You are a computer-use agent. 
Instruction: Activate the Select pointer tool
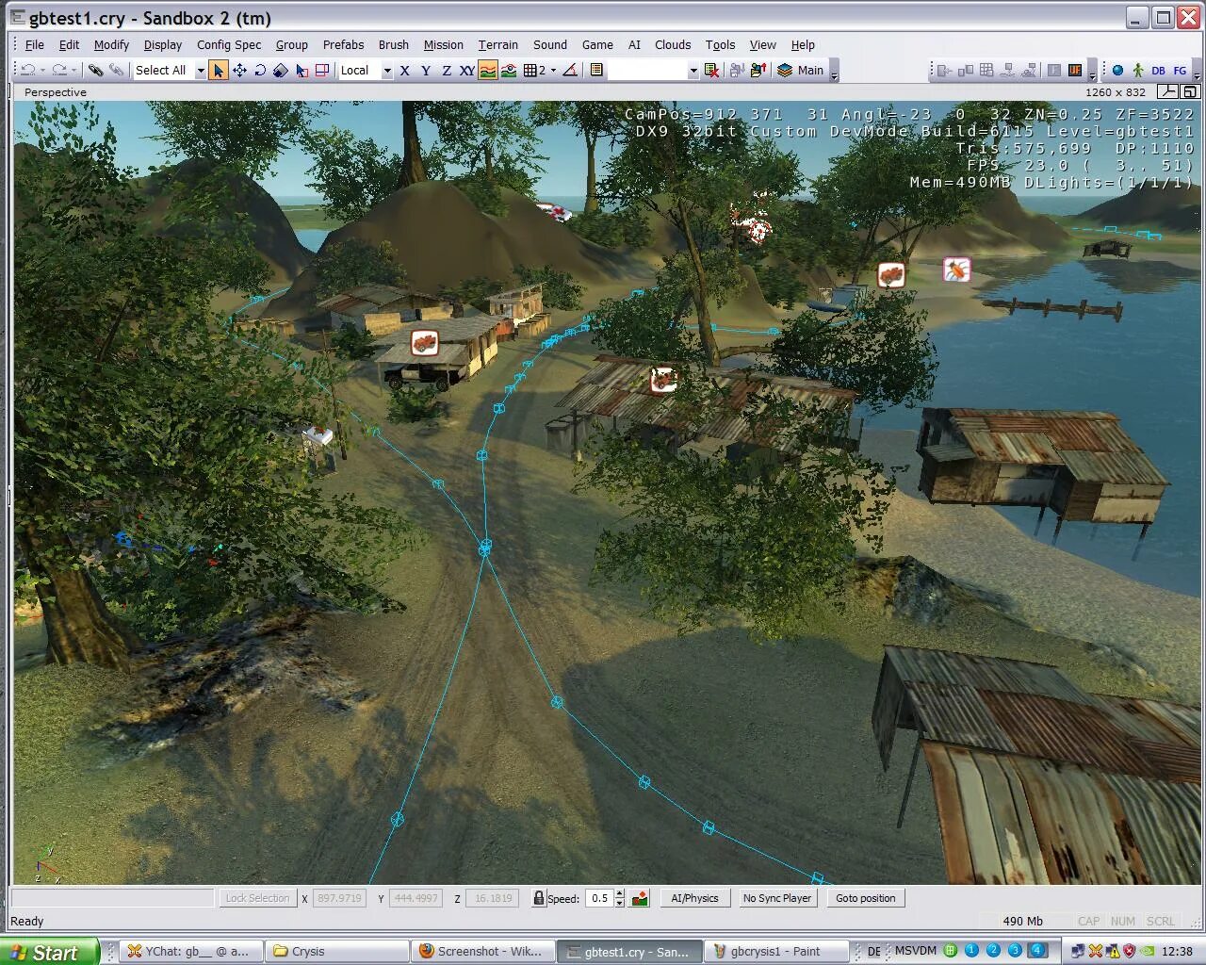[x=218, y=71]
